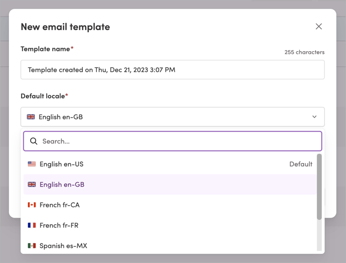Focus the locale Search box
Viewport: 346px width, 263px height.
(x=173, y=141)
